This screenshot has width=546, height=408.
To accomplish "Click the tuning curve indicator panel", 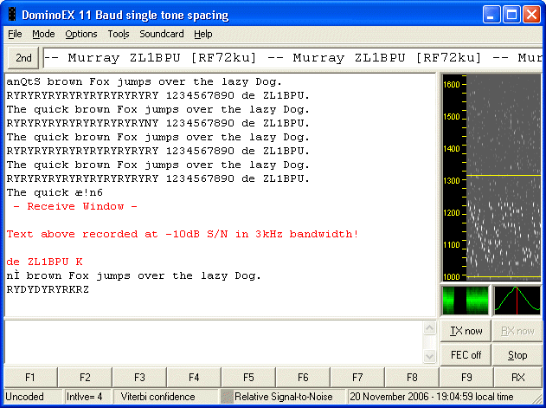I will pos(517,301).
